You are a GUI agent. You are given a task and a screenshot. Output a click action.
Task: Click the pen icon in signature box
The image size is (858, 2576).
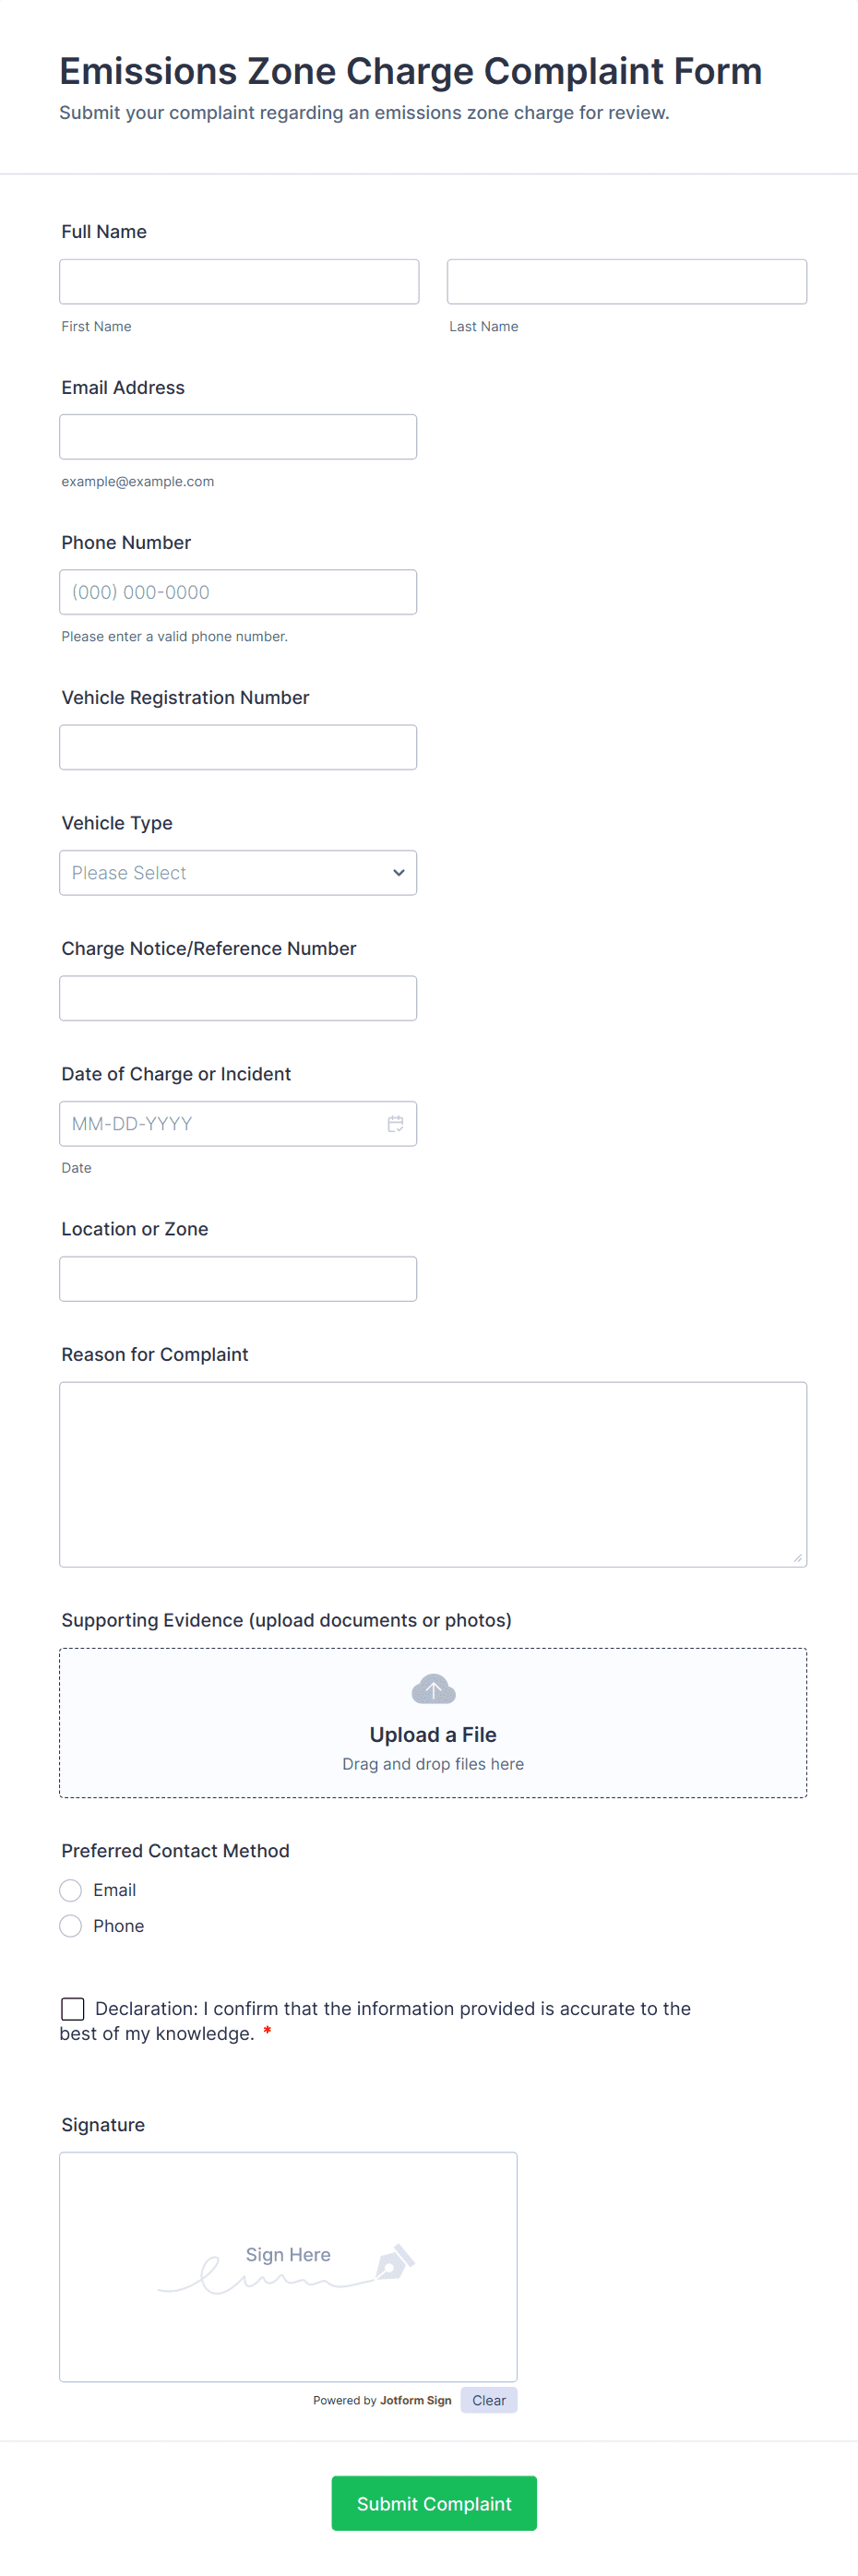click(395, 2261)
